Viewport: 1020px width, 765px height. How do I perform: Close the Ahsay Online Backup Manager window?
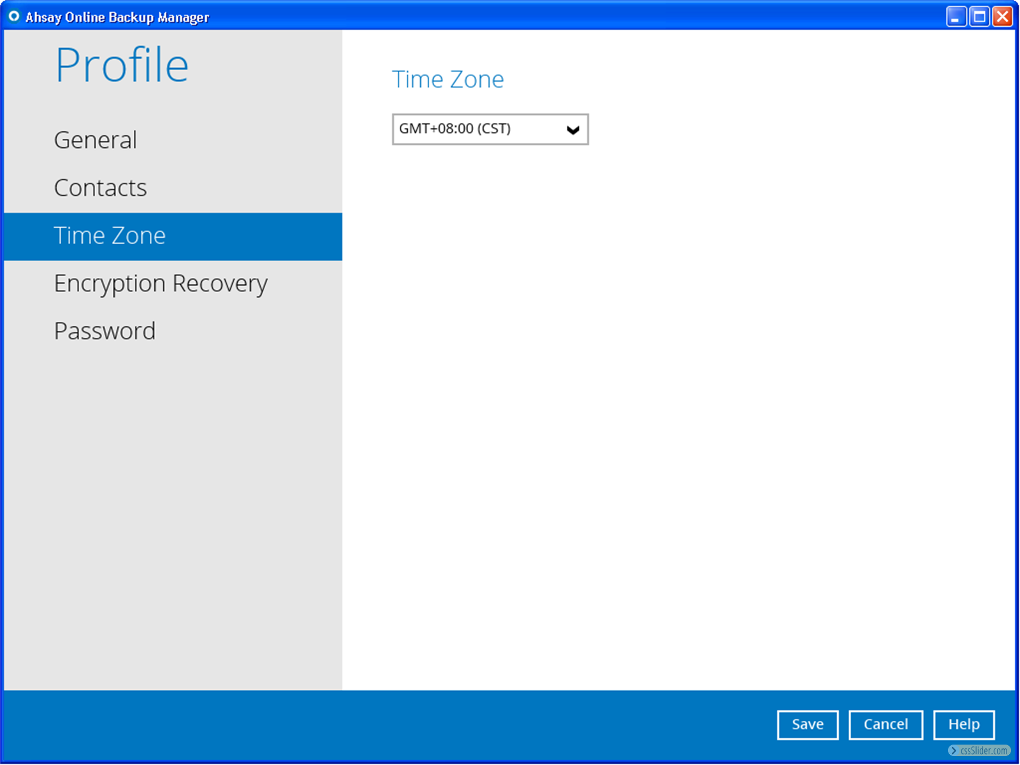(x=1003, y=17)
